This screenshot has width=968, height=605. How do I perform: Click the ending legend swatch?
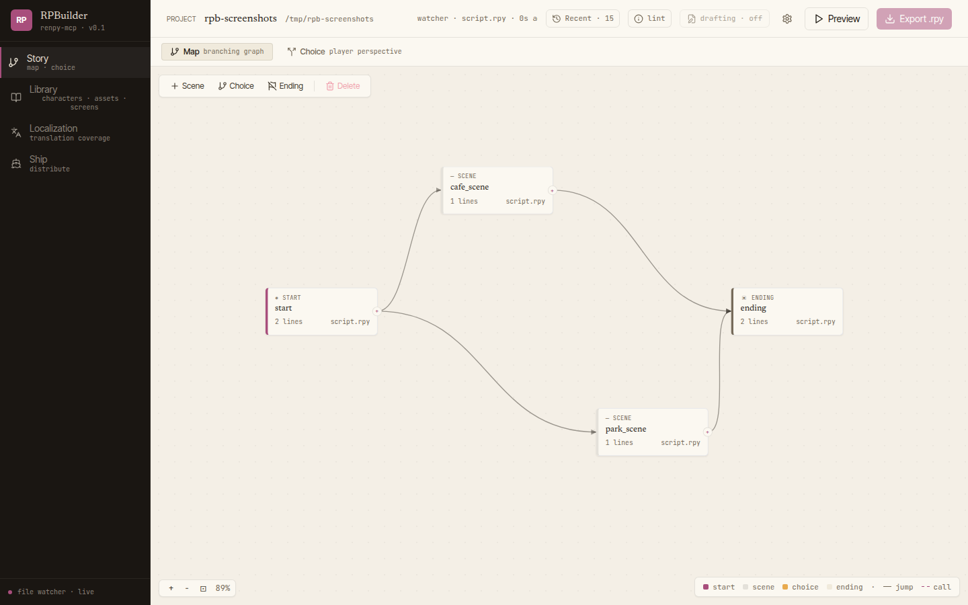[830, 587]
